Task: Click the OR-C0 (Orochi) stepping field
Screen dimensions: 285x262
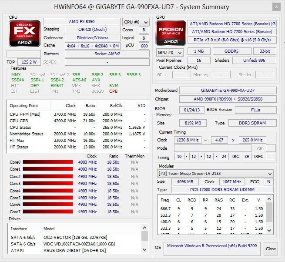Action: [93, 30]
